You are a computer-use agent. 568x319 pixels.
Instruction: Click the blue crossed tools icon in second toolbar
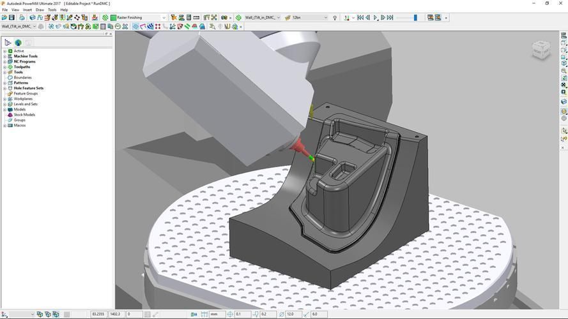(x=125, y=26)
